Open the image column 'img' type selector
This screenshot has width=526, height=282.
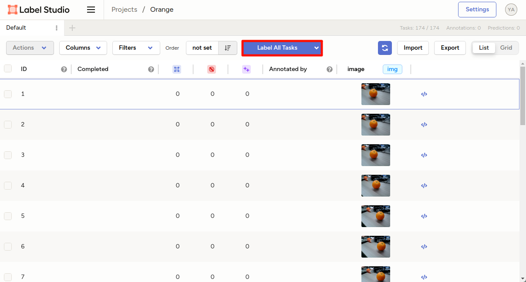click(x=392, y=69)
